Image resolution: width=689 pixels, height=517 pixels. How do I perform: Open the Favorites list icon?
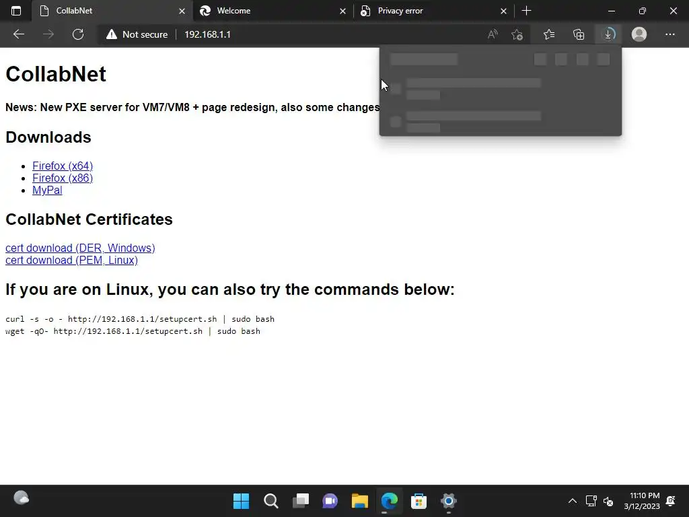point(549,34)
